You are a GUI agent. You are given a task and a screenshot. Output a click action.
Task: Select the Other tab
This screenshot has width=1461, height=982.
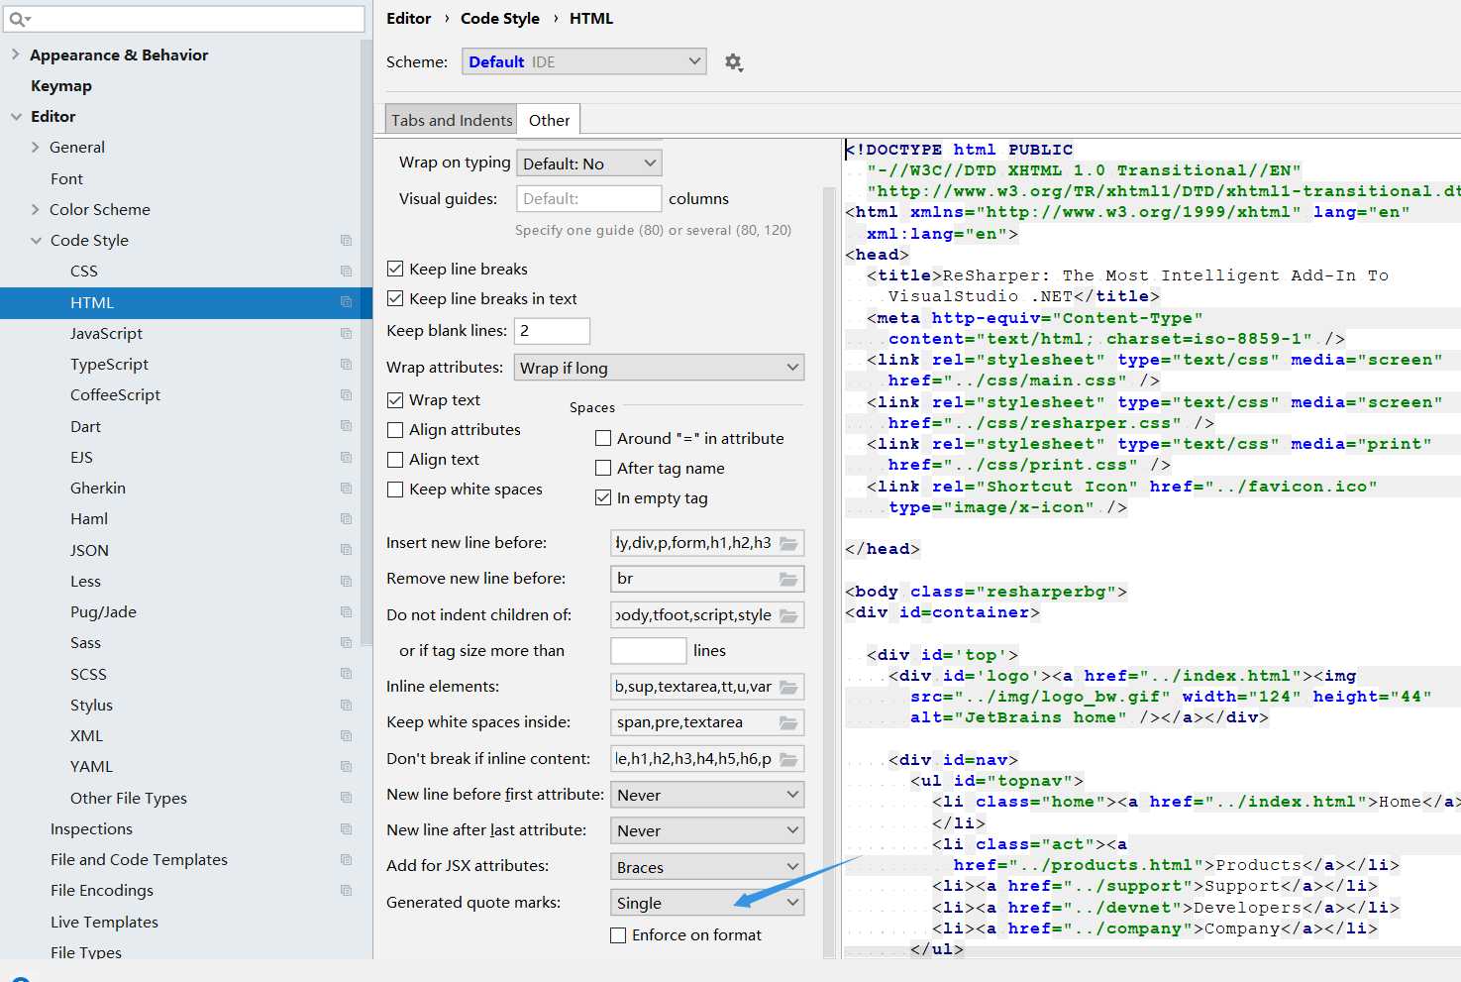(x=549, y=120)
